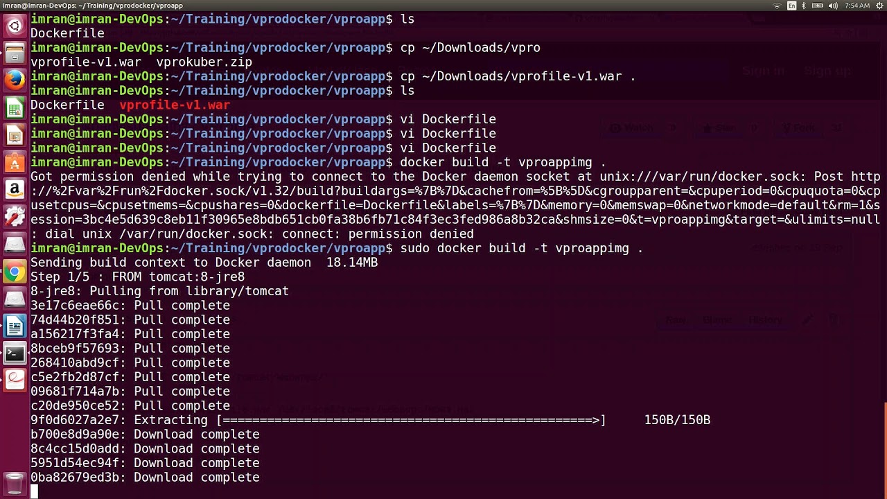Open the 7:54 AM clock menu
Image resolution: width=887 pixels, height=499 pixels.
pos(857,6)
